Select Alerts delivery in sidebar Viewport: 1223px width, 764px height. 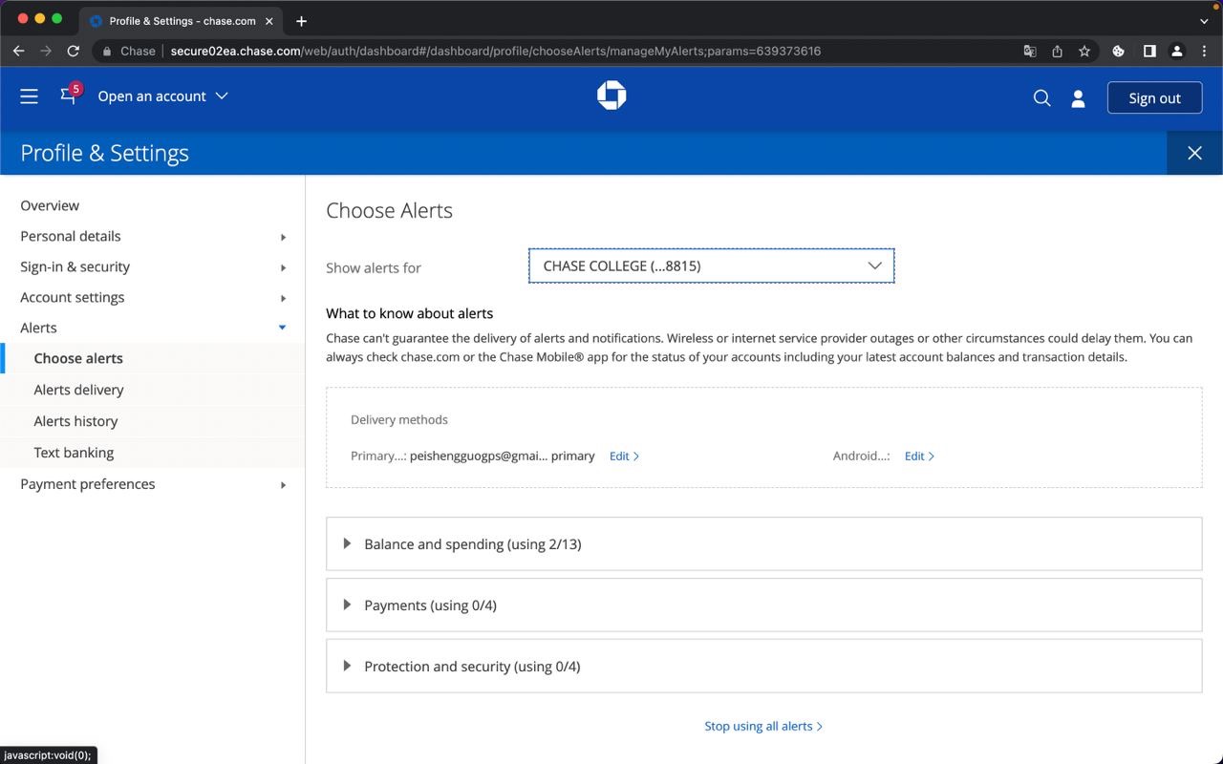[x=78, y=390]
